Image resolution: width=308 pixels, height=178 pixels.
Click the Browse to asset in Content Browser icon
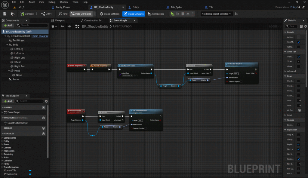(x=13, y=14)
